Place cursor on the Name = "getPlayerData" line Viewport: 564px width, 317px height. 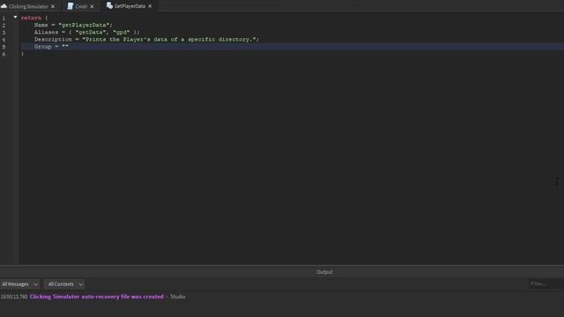73,25
